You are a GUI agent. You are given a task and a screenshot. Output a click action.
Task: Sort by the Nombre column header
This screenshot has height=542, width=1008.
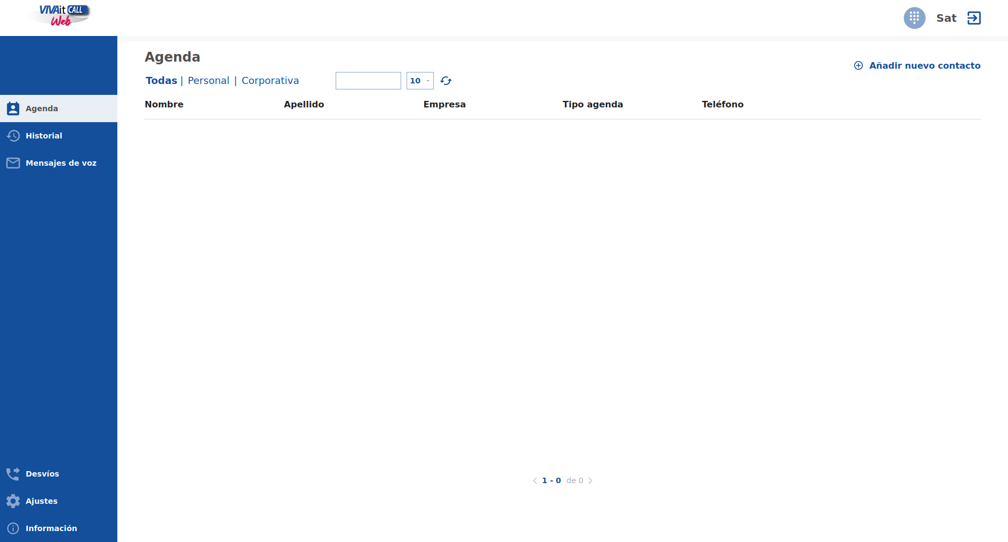164,104
